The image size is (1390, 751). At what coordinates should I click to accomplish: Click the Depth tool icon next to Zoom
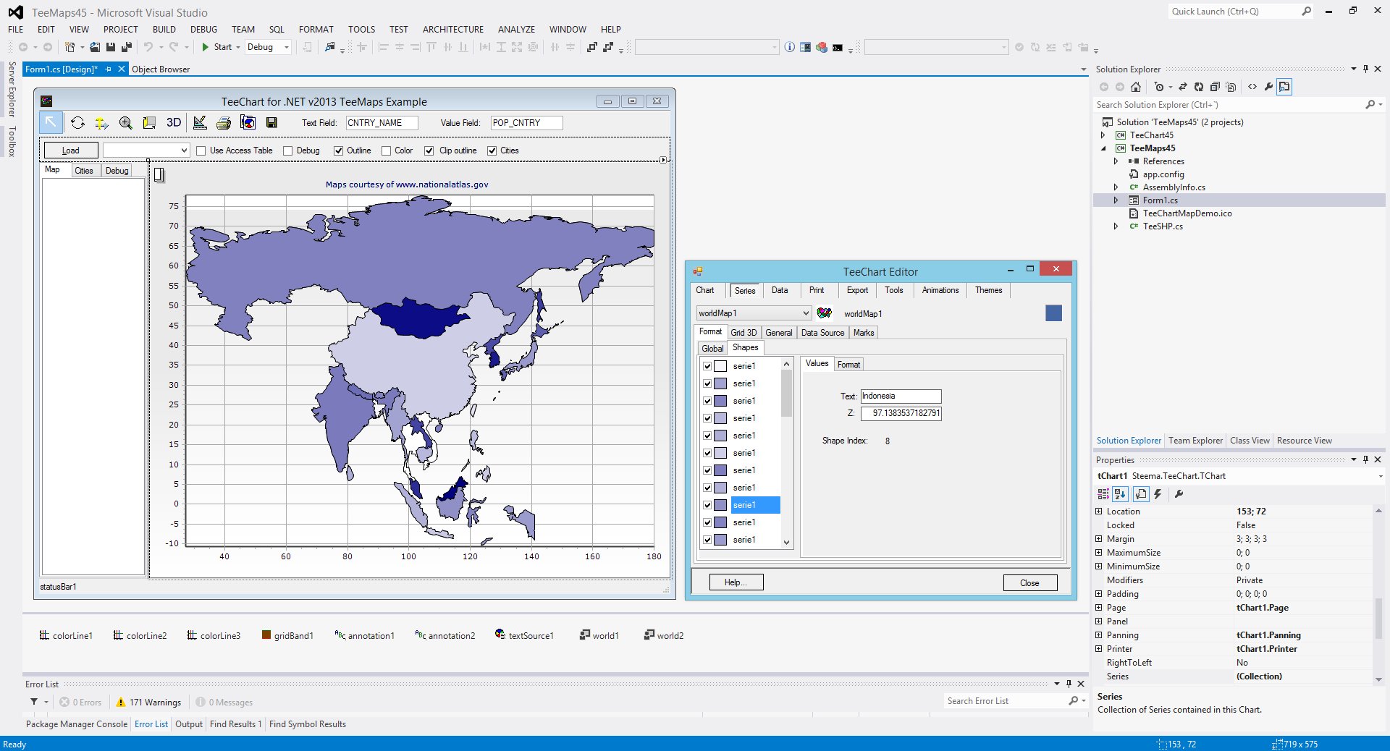pos(149,122)
